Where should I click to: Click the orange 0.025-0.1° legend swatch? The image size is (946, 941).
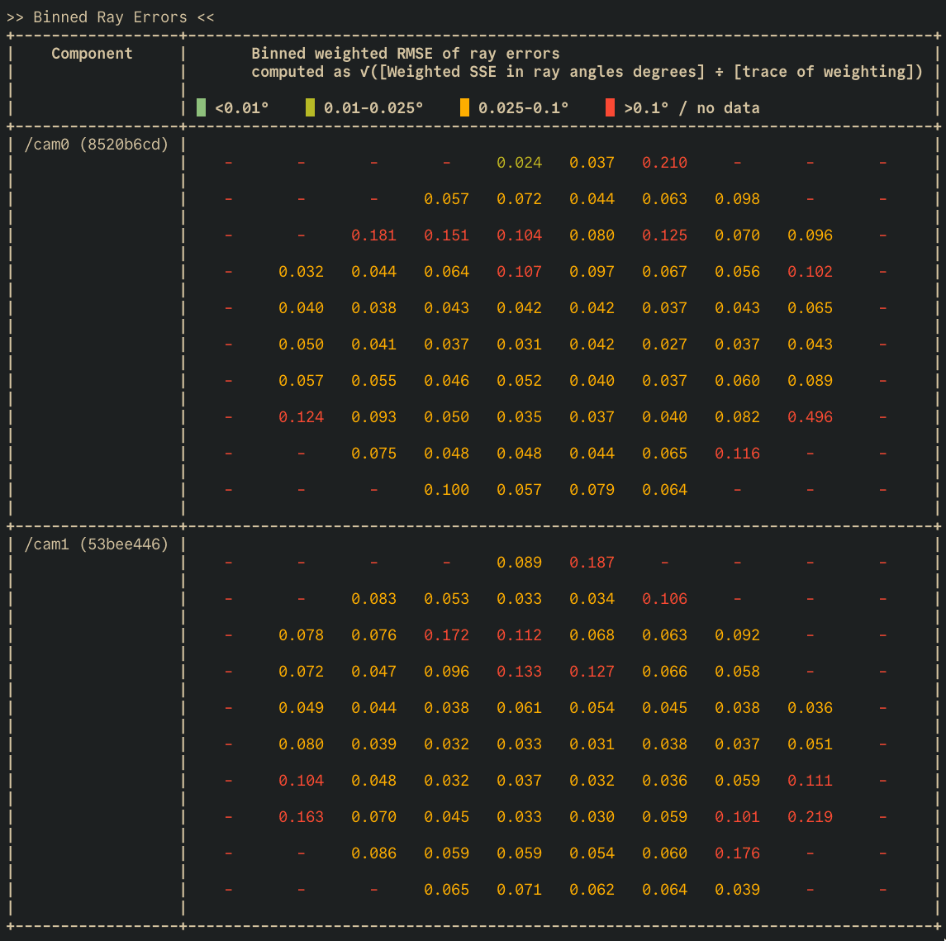[x=464, y=108]
